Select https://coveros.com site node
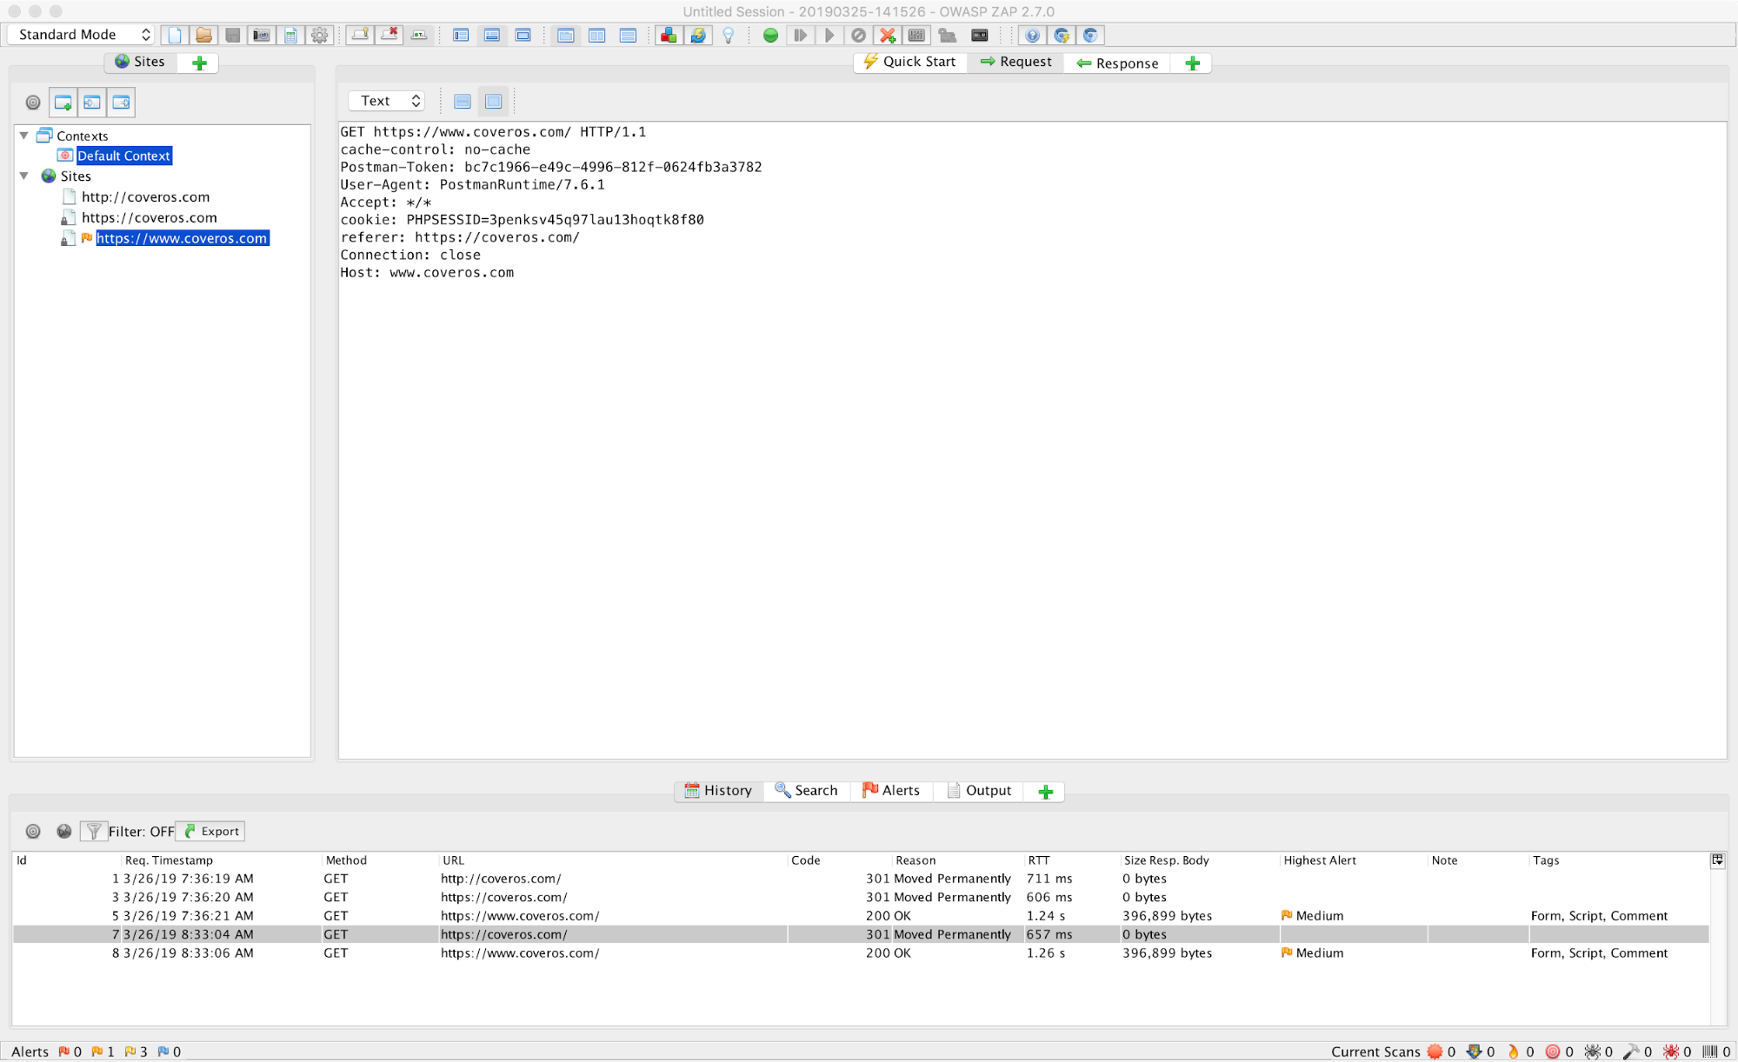 tap(150, 218)
